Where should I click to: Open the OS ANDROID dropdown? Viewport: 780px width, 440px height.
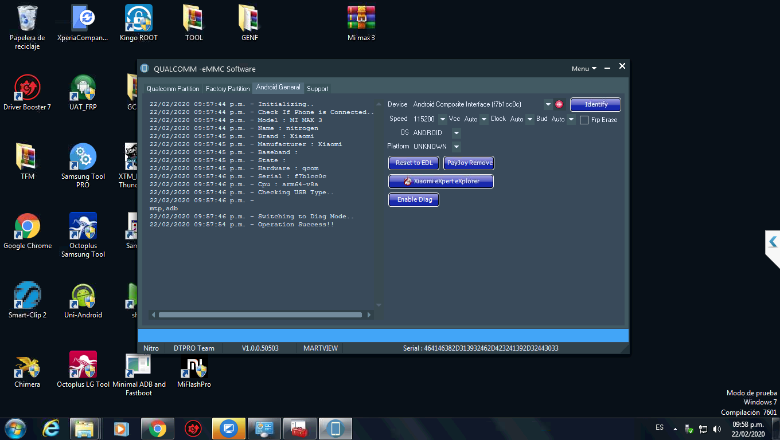457,133
